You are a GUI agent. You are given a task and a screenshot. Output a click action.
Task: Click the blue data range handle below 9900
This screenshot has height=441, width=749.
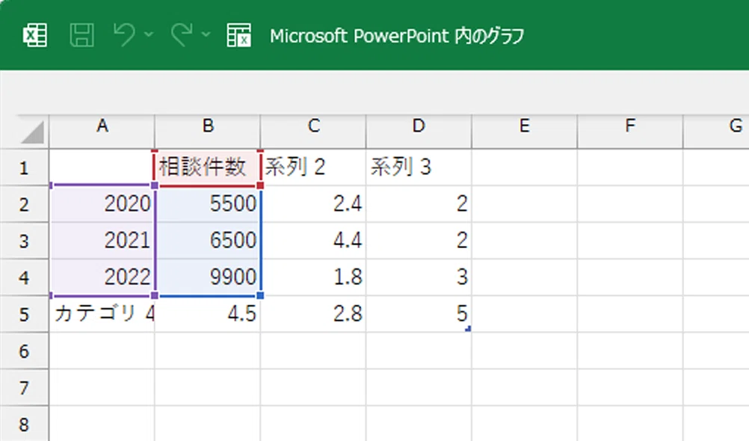pyautogui.click(x=260, y=296)
